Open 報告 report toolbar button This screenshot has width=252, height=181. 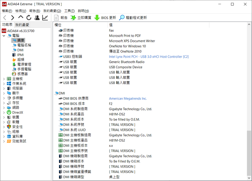61,18
